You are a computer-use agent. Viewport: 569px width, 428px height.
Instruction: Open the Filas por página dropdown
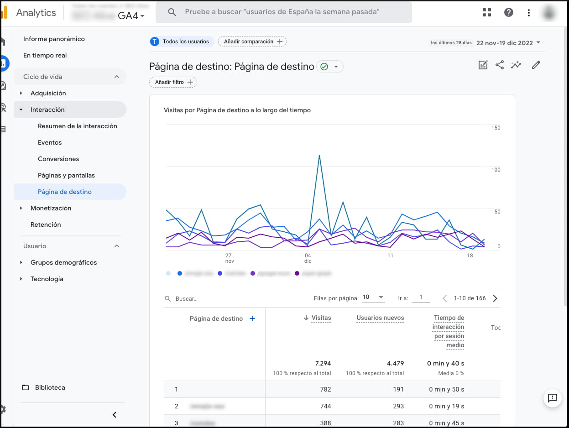[x=374, y=298]
